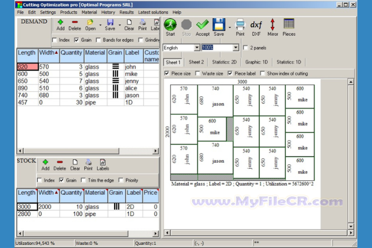Viewport: 372px width, 248px height.
Task: Save the results with the floppy disk icon
Action: pos(219,24)
